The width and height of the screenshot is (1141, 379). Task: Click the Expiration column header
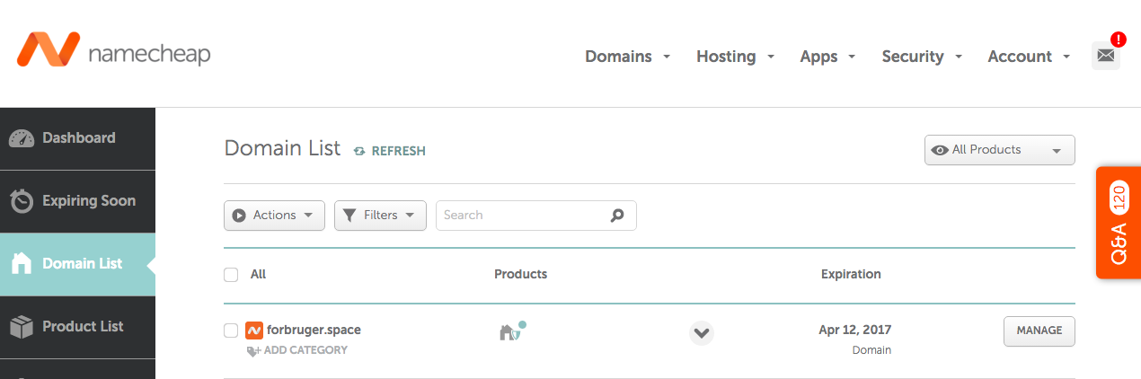pyautogui.click(x=851, y=274)
